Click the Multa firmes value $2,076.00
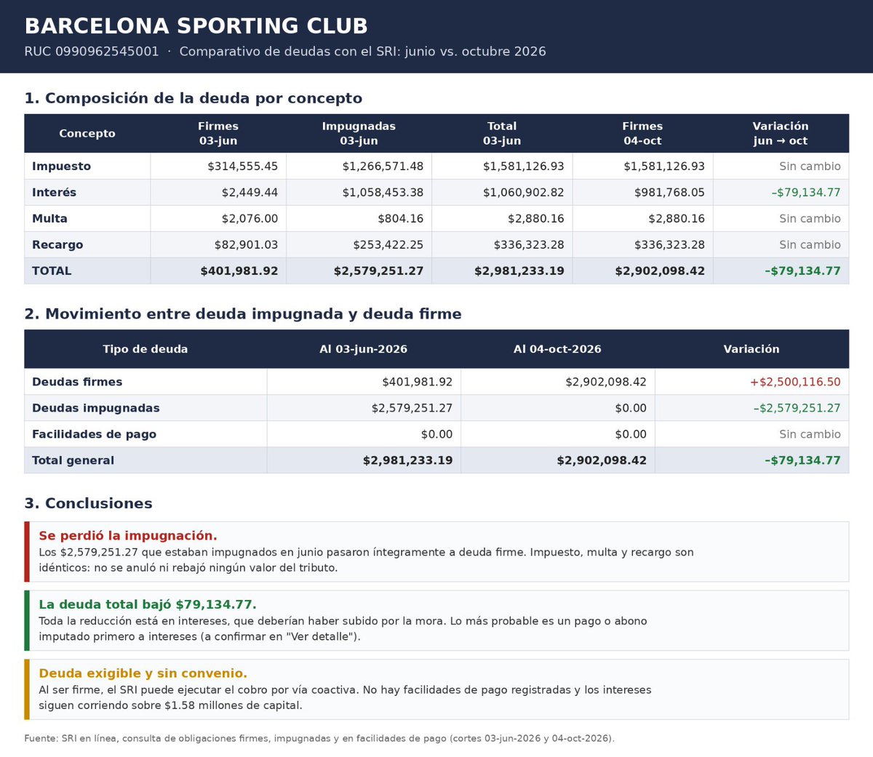The image size is (873, 757). [x=250, y=219]
